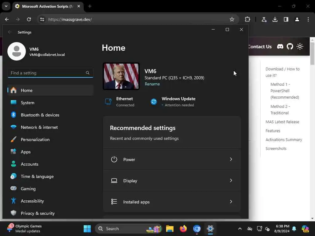Expand the Installed apps recommended setting
Viewport: 315px width, 236px height.
point(172,202)
